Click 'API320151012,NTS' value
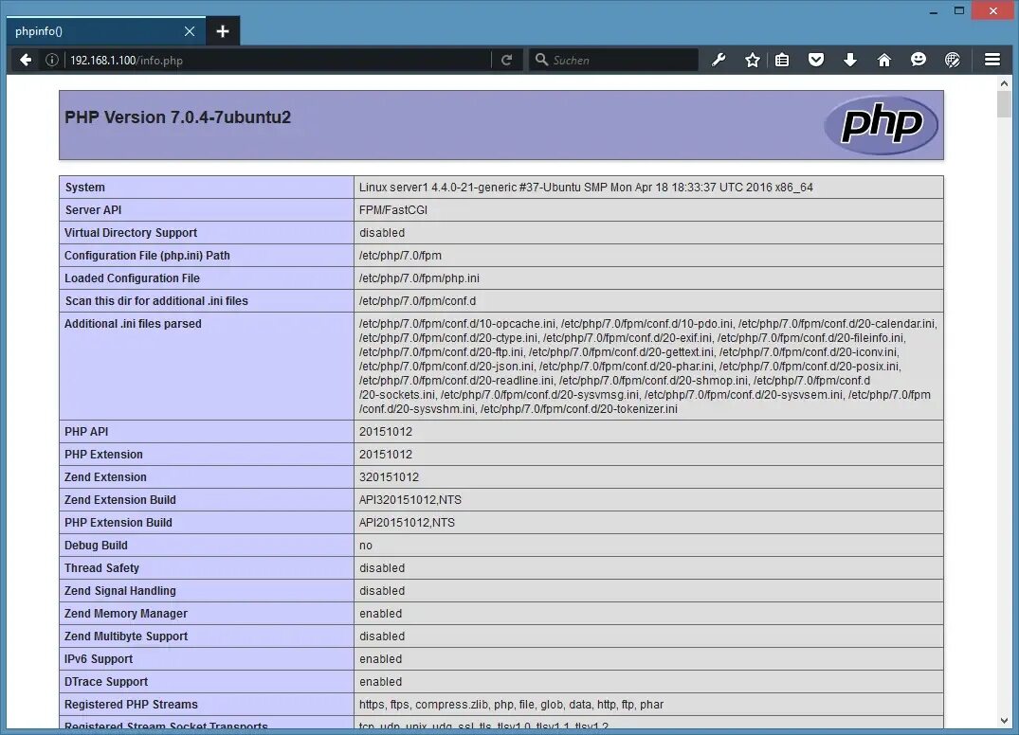The width and height of the screenshot is (1019, 735). (x=410, y=500)
